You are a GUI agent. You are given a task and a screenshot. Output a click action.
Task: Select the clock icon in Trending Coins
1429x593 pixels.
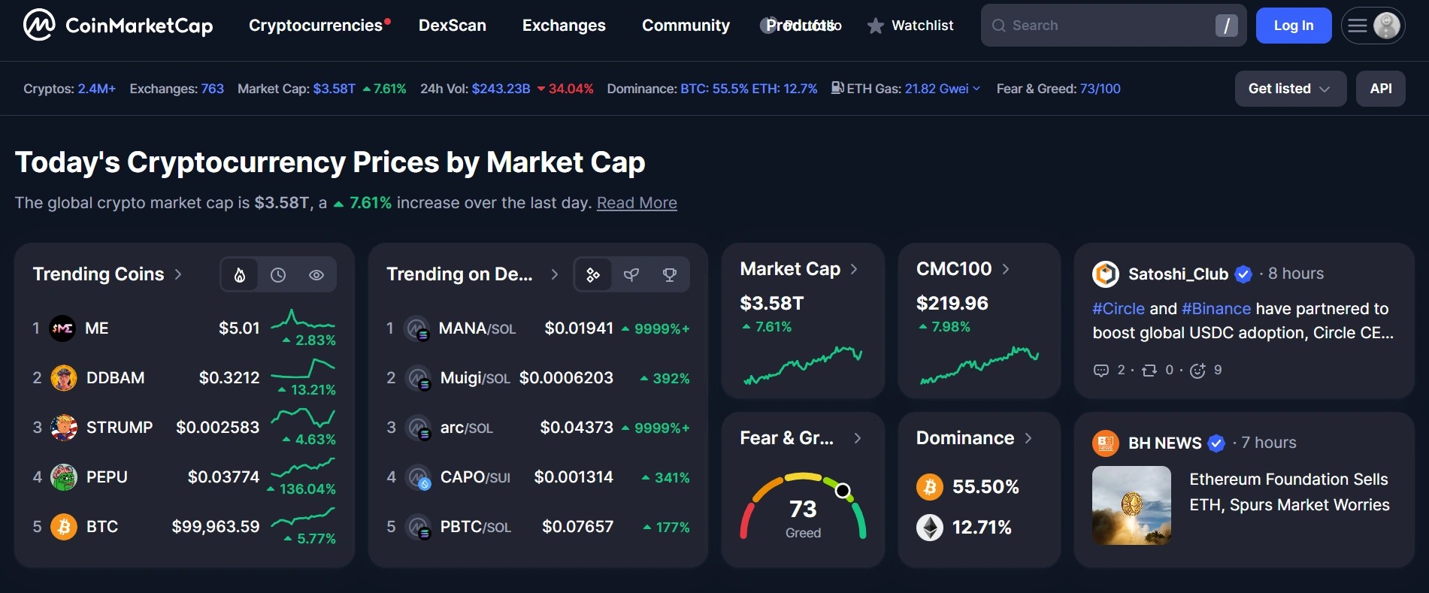pyautogui.click(x=277, y=274)
